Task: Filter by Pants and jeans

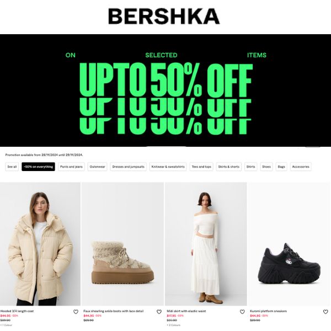Action: tap(71, 167)
